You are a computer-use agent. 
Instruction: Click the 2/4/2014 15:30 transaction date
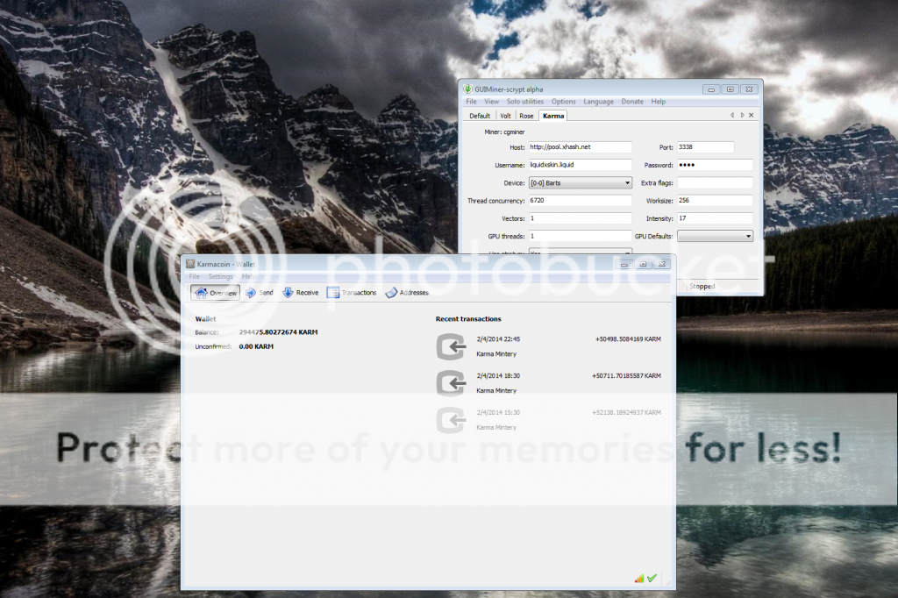point(498,412)
